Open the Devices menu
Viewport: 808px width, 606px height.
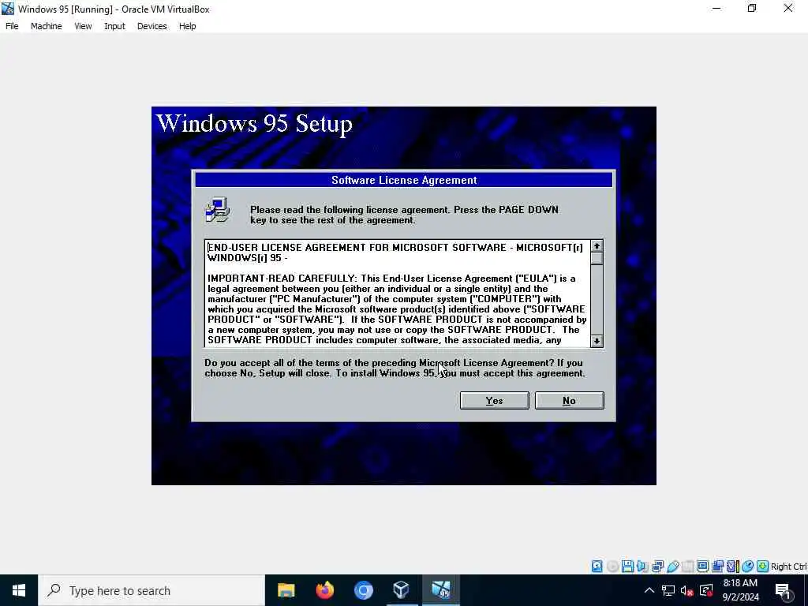pos(152,26)
